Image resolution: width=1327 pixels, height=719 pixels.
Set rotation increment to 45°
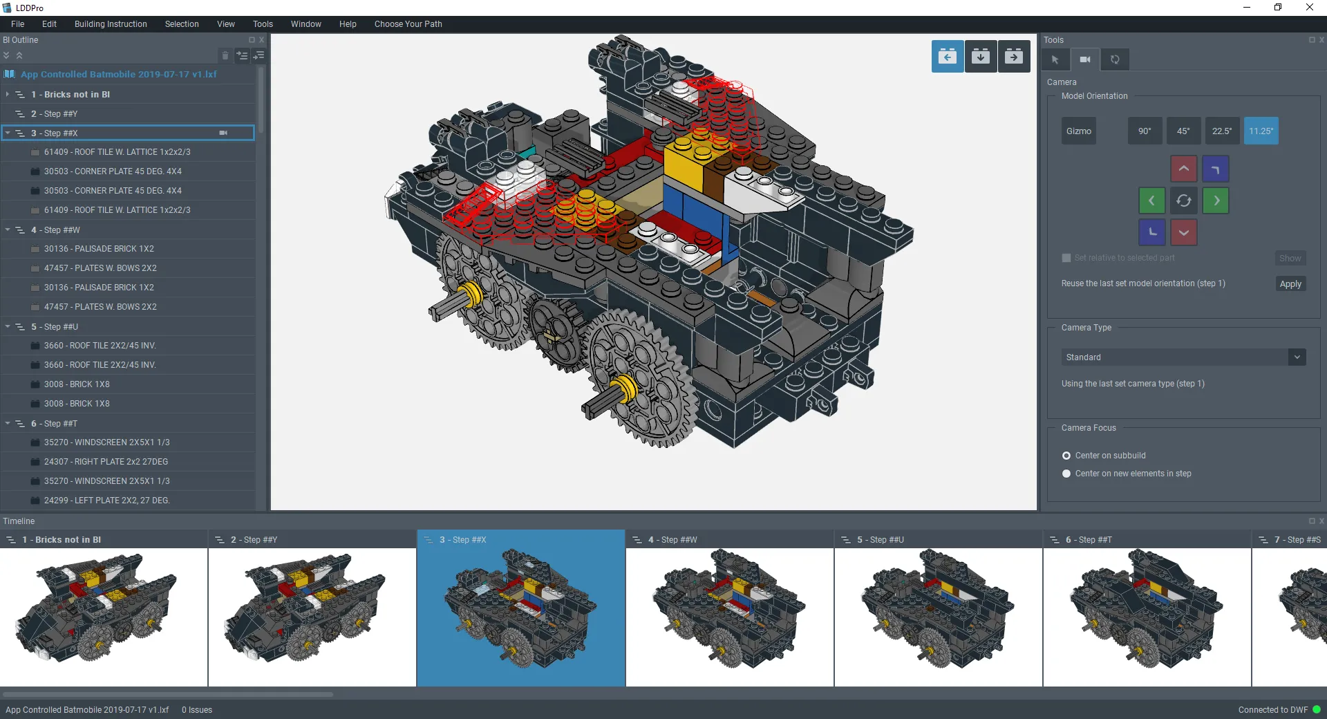point(1184,131)
